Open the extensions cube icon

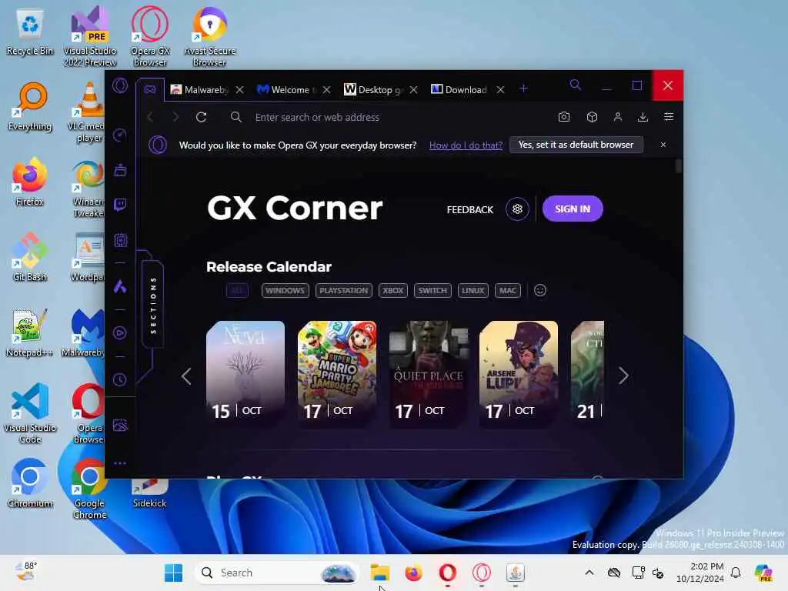point(592,117)
